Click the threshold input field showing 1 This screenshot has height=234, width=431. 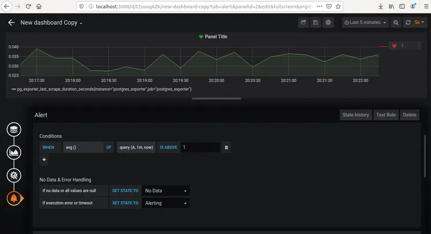coord(200,147)
